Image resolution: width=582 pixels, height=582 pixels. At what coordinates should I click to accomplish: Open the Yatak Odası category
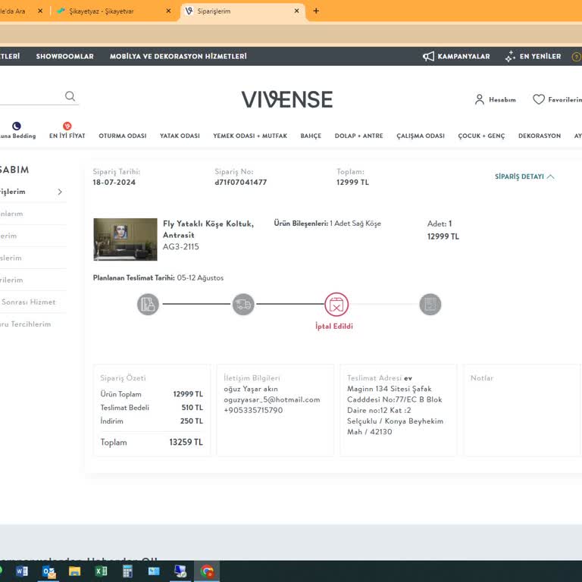(x=180, y=136)
